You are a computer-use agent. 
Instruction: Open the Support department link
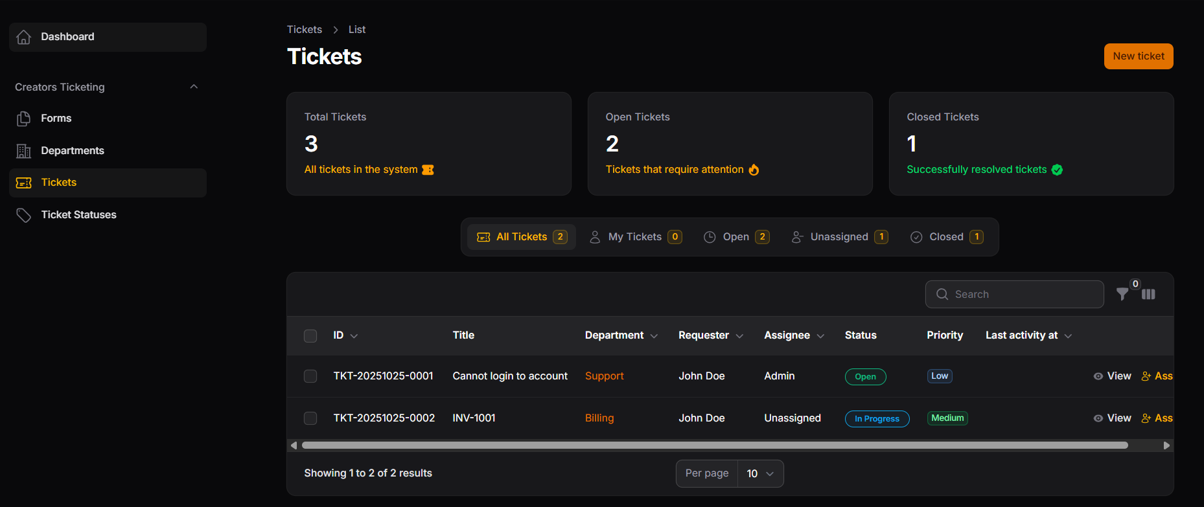coord(604,376)
